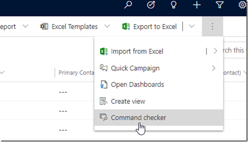Click the Export to Excel icon
This screenshot has height=142, width=248.
click(126, 26)
